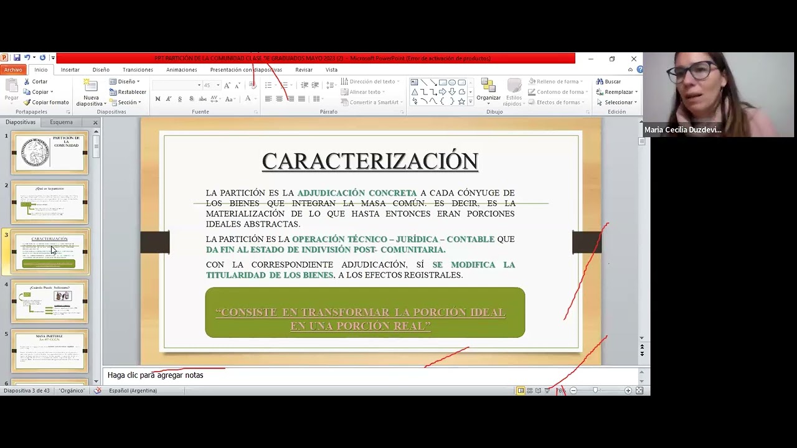
Task: Increase font size with the large A icon
Action: pos(227,85)
